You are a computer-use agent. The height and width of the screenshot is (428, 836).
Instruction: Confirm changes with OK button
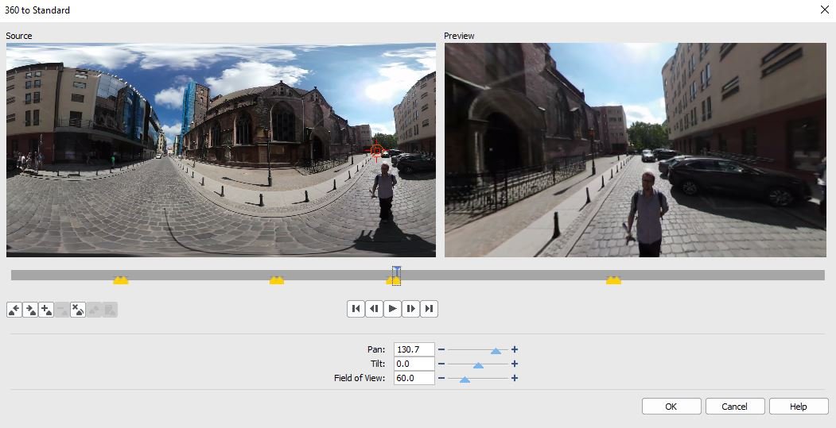click(x=671, y=407)
